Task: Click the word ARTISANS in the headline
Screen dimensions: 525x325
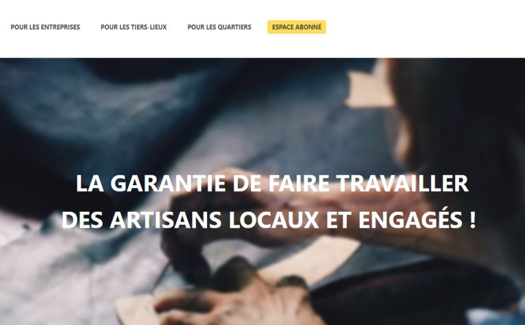Action: [165, 220]
